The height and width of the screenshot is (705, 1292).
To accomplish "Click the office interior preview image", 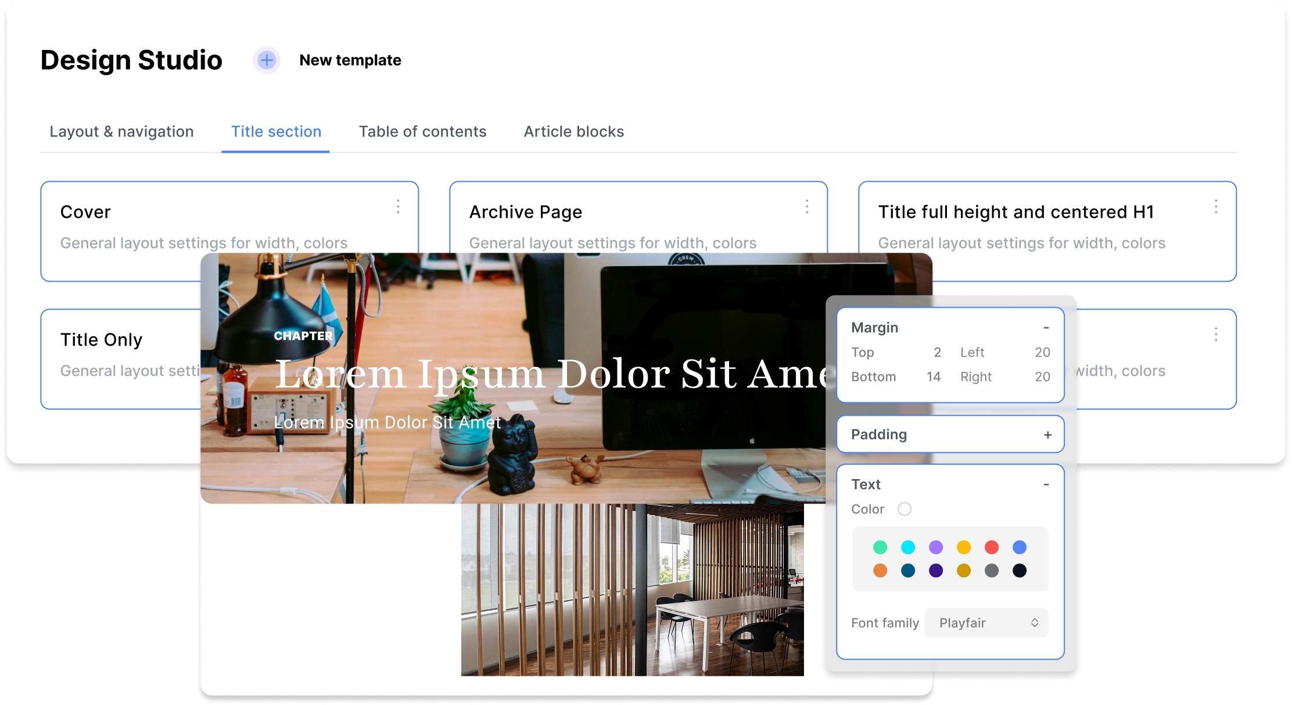I will [632, 589].
